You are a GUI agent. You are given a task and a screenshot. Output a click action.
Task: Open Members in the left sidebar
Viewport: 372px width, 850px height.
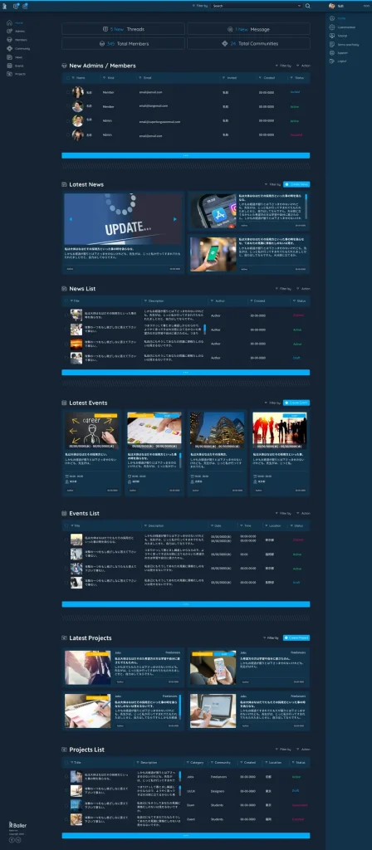pyautogui.click(x=17, y=40)
